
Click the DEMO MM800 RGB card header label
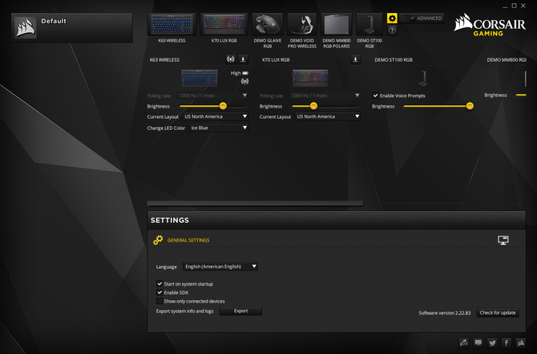point(507,59)
